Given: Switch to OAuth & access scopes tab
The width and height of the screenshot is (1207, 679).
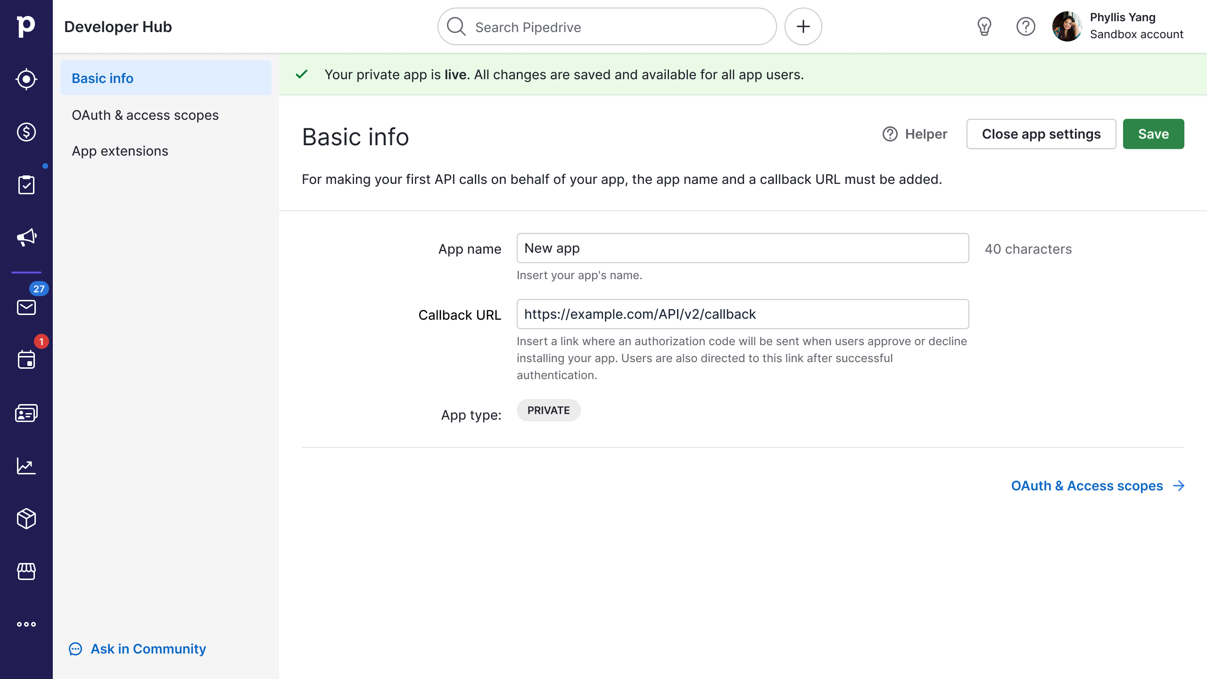Looking at the screenshot, I should click(145, 115).
